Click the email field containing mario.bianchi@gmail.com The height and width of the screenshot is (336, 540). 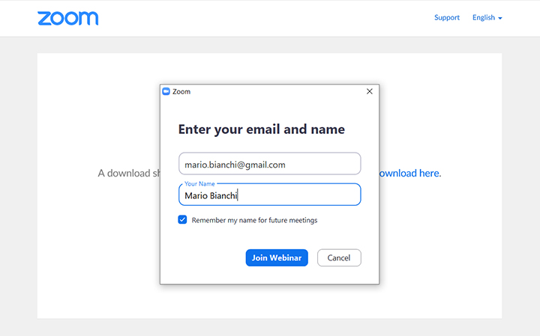[270, 164]
